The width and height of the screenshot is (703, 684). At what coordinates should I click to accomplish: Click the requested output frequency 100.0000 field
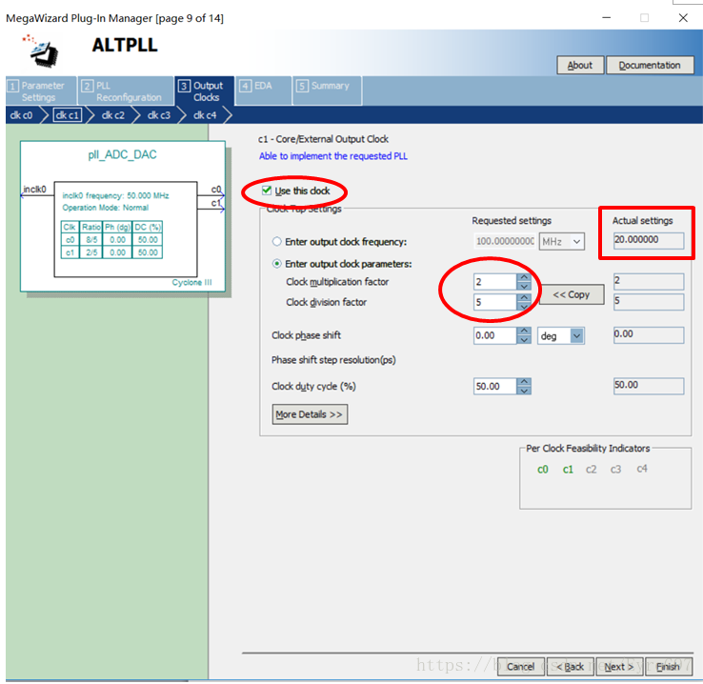click(505, 241)
